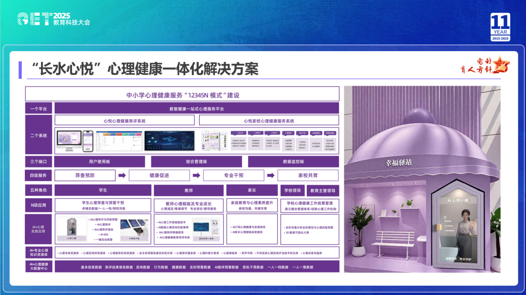Click the arrow between 健康促进 and 专业干预

point(196,175)
